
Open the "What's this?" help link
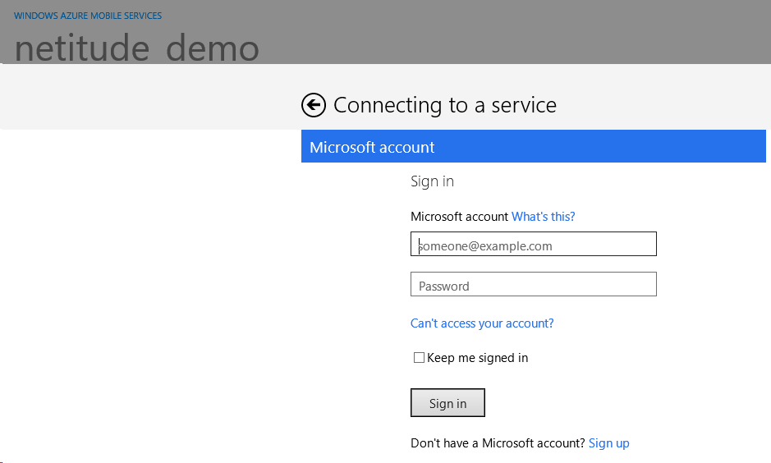(544, 217)
